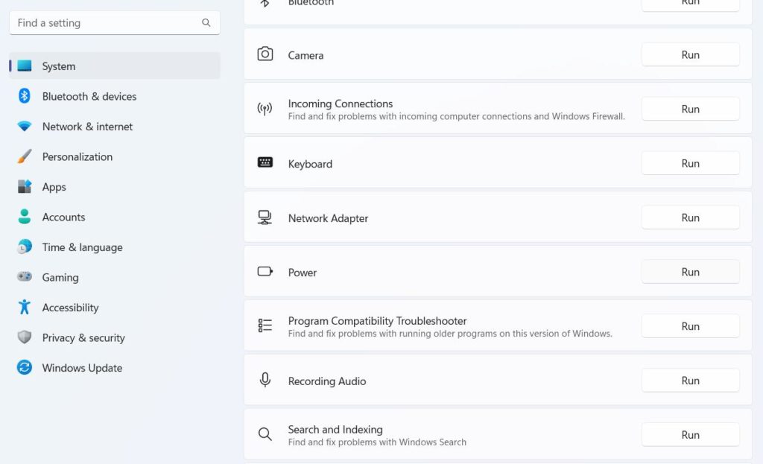763x464 pixels.
Task: Click the Network & internet wifi icon
Action: point(25,126)
